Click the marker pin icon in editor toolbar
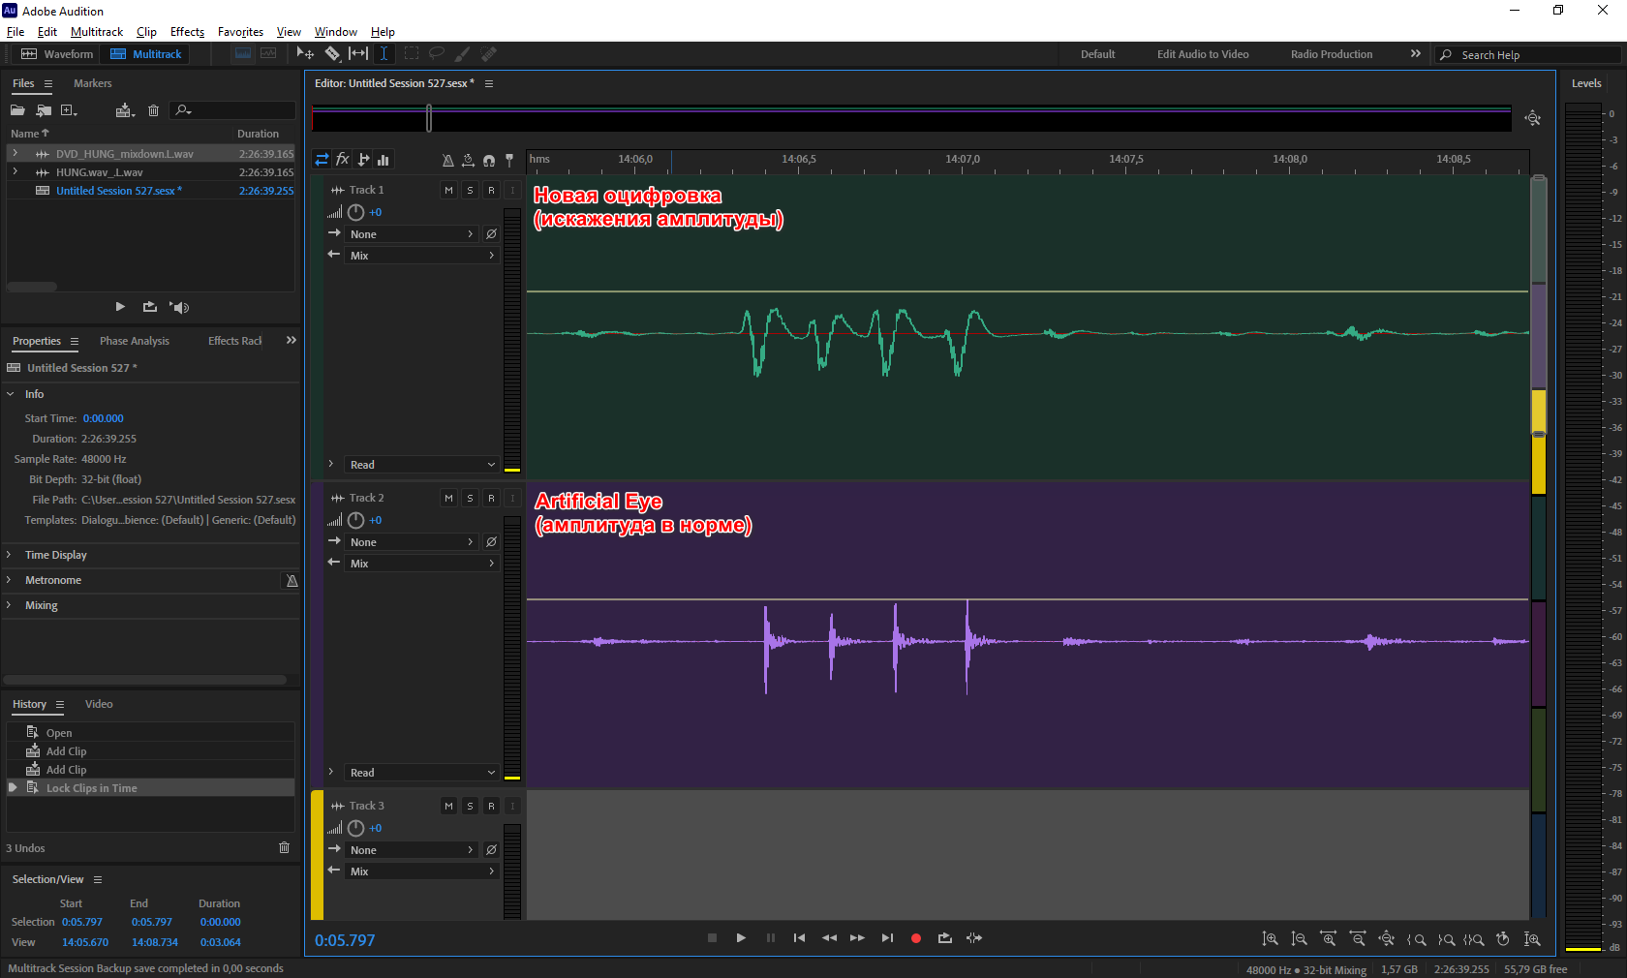This screenshot has width=1627, height=978. tap(509, 161)
